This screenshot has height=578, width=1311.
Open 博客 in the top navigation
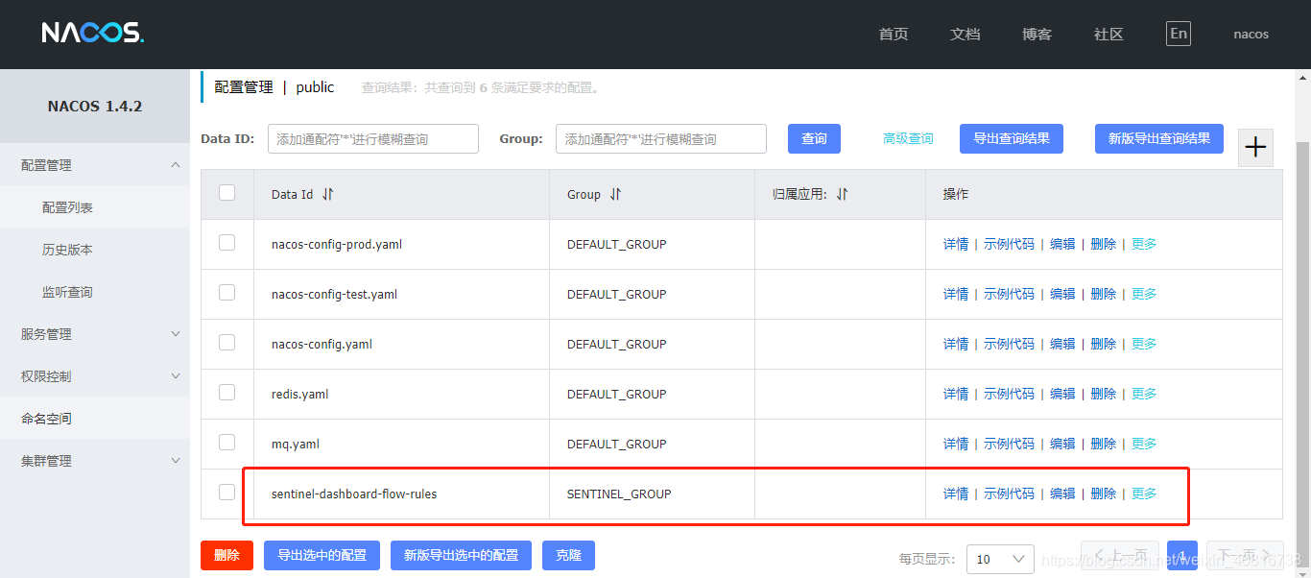click(x=1037, y=35)
